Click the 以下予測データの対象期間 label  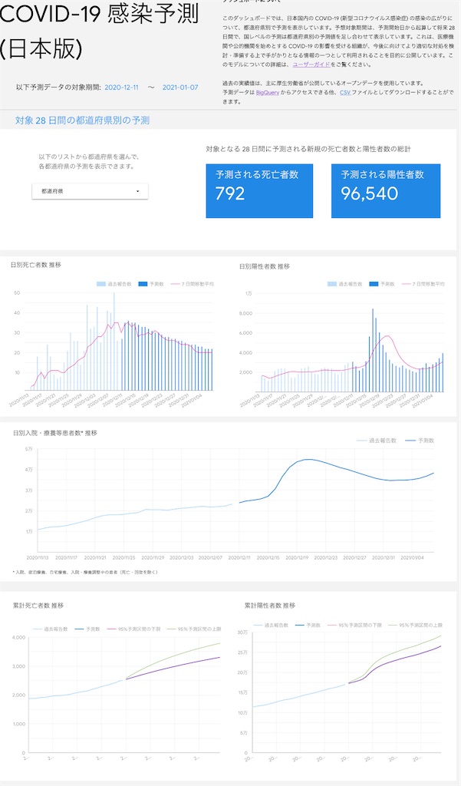(x=58, y=88)
